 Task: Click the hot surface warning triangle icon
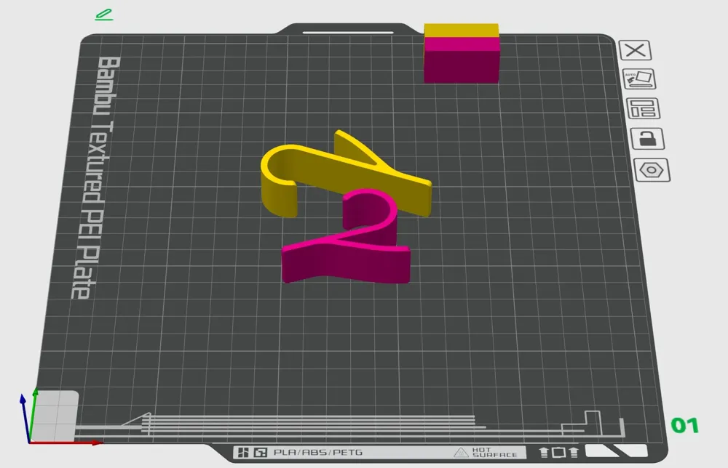coord(461,453)
